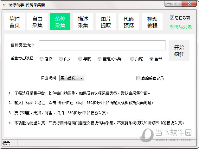This screenshot has height=149, width=199.
Task: Open the 视频教程 tab
Action: click(152, 22)
